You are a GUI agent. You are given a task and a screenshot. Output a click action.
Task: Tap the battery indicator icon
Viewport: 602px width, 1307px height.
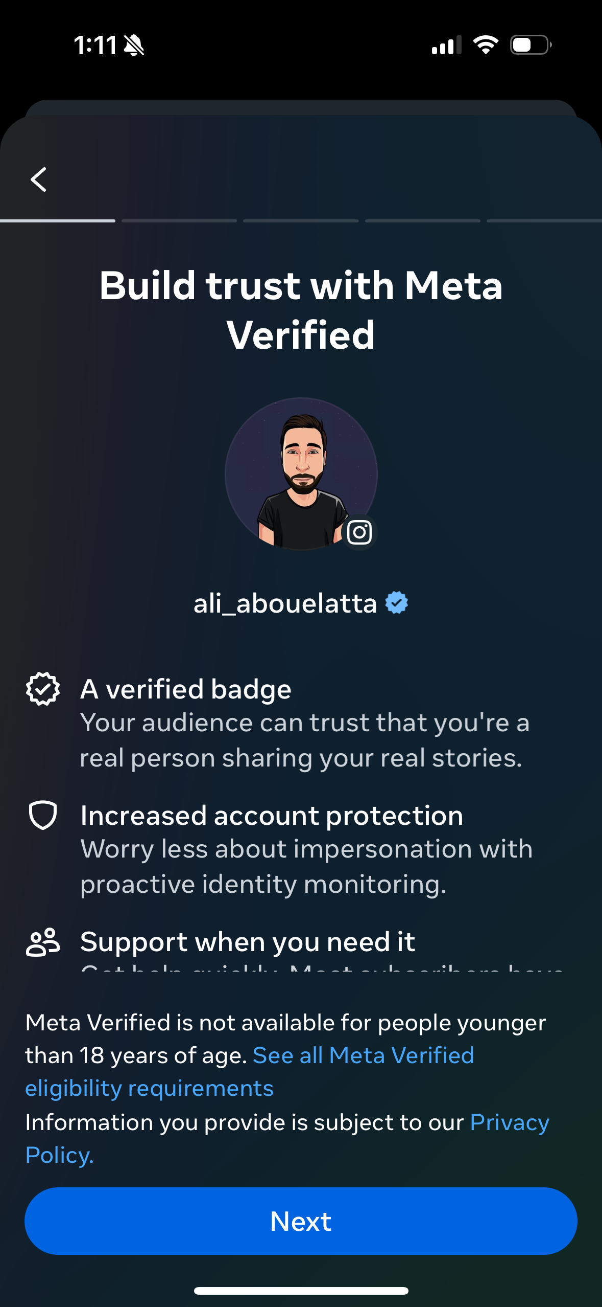(x=531, y=45)
